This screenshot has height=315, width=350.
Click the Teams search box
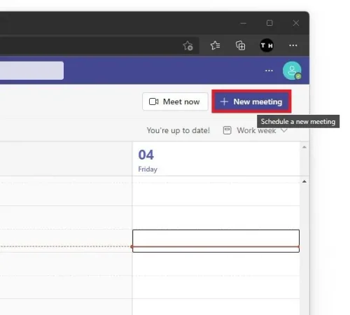31,71
